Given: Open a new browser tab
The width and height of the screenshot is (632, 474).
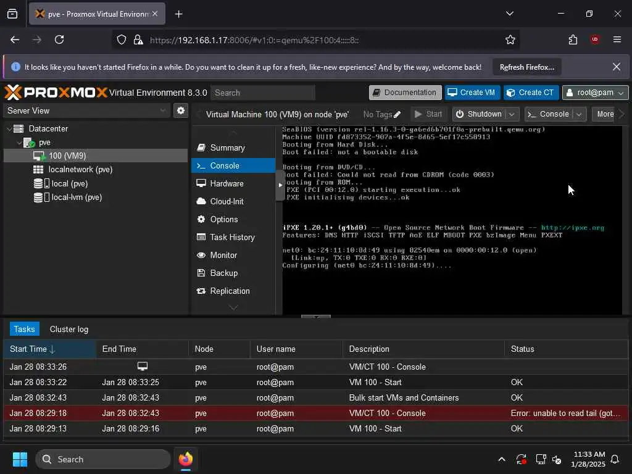Looking at the screenshot, I should 178,14.
